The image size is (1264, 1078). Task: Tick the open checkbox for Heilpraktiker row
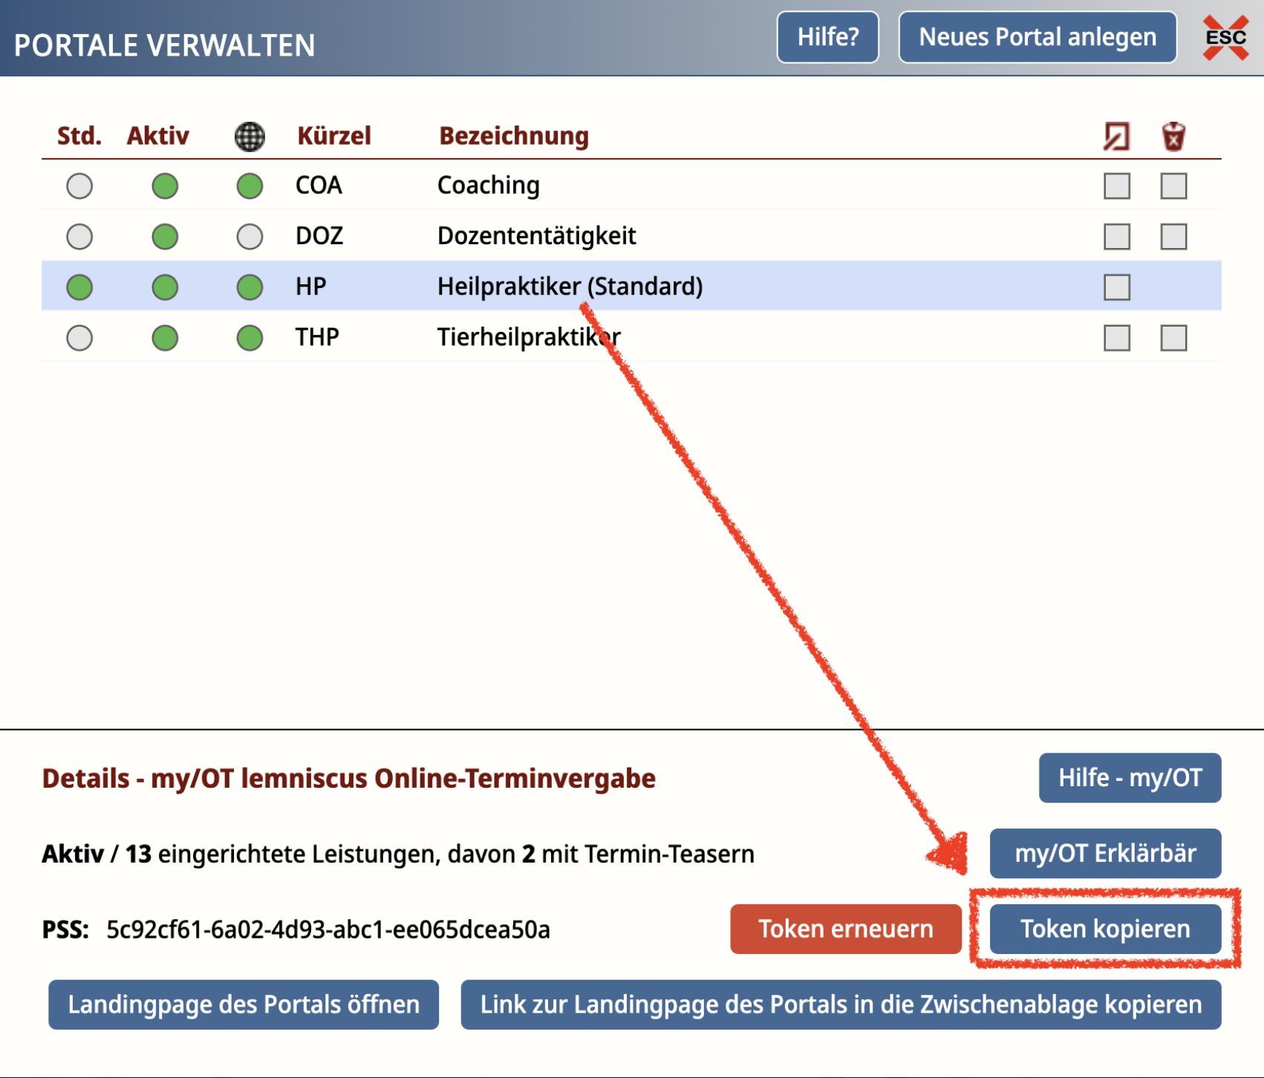pyautogui.click(x=1116, y=287)
